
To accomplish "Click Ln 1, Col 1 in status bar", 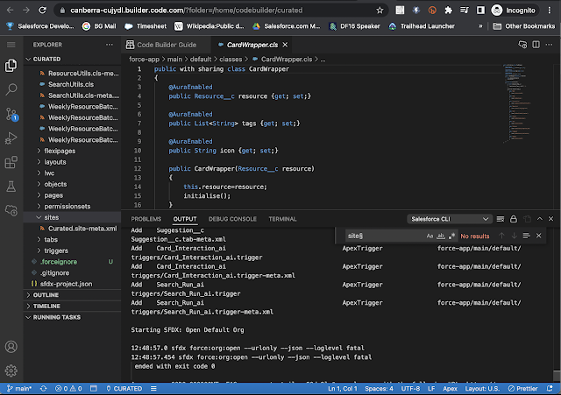I will pyautogui.click(x=343, y=389).
